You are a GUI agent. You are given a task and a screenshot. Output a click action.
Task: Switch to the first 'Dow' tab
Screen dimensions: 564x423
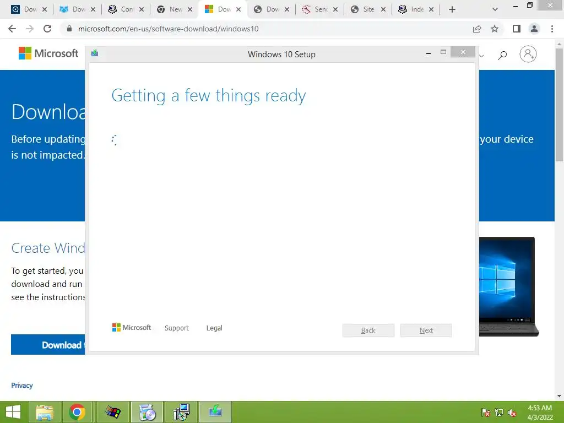click(29, 9)
